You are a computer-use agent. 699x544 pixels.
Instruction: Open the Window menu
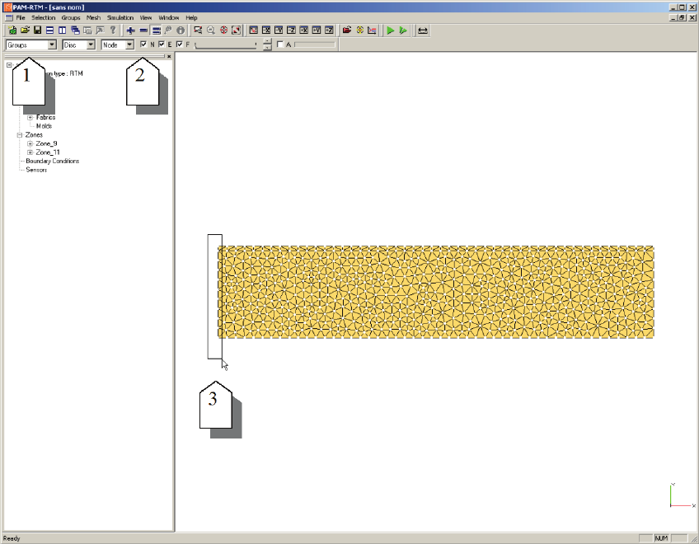[x=169, y=18]
